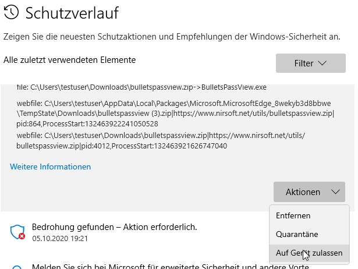The image size is (358, 269).
Task: Expand the Bedrohung gefunden – Aktion erforderlich entry
Action: 114,227
